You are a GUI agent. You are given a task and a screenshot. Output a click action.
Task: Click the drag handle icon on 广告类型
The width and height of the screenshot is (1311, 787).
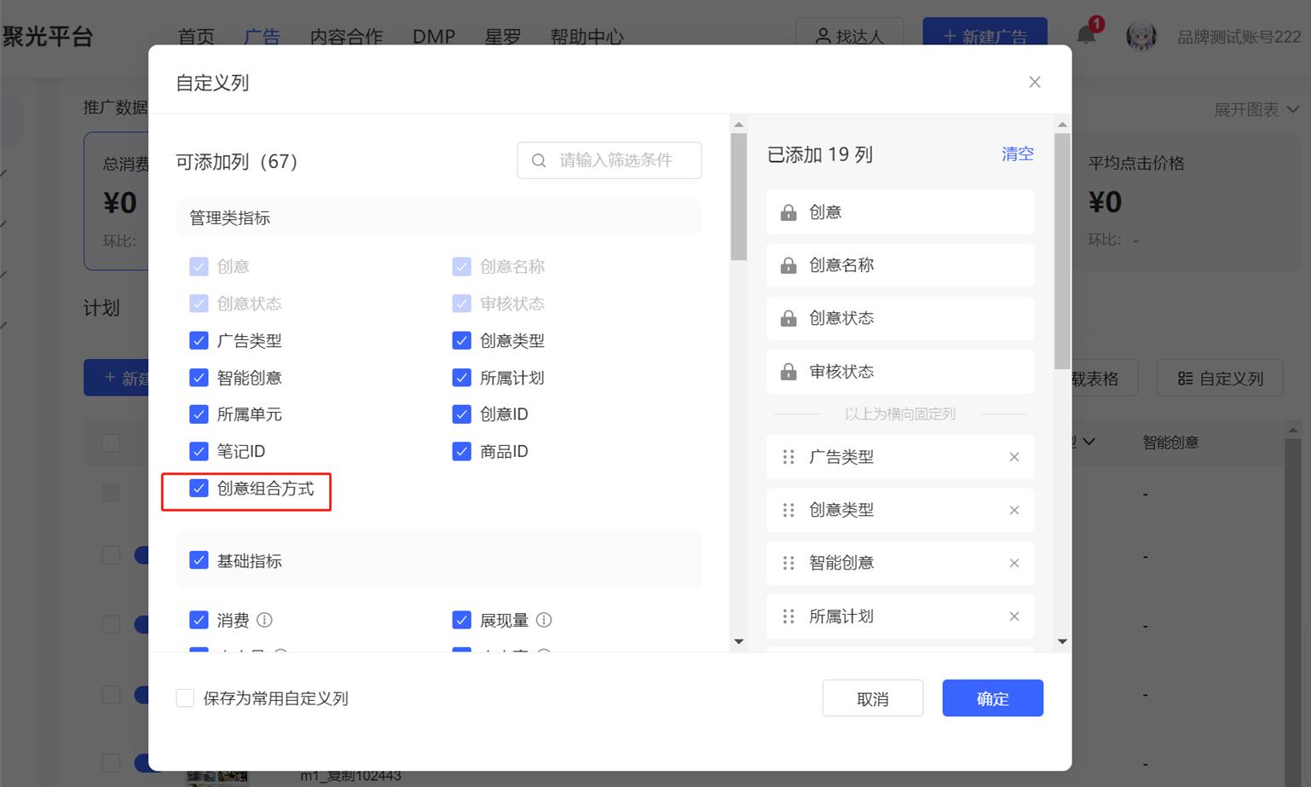(788, 457)
